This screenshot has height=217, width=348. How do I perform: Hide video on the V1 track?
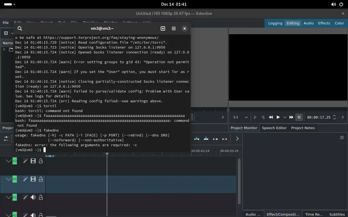pyautogui.click(x=33, y=179)
